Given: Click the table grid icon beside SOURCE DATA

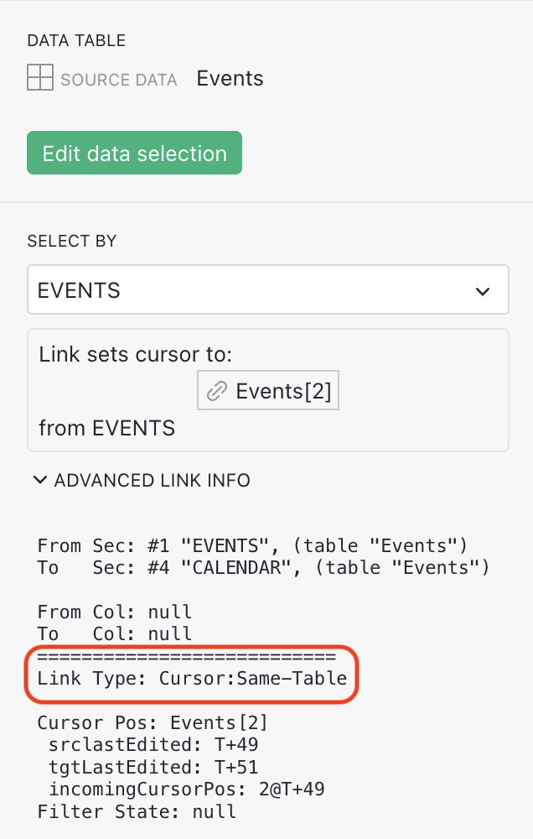Looking at the screenshot, I should tap(40, 79).
